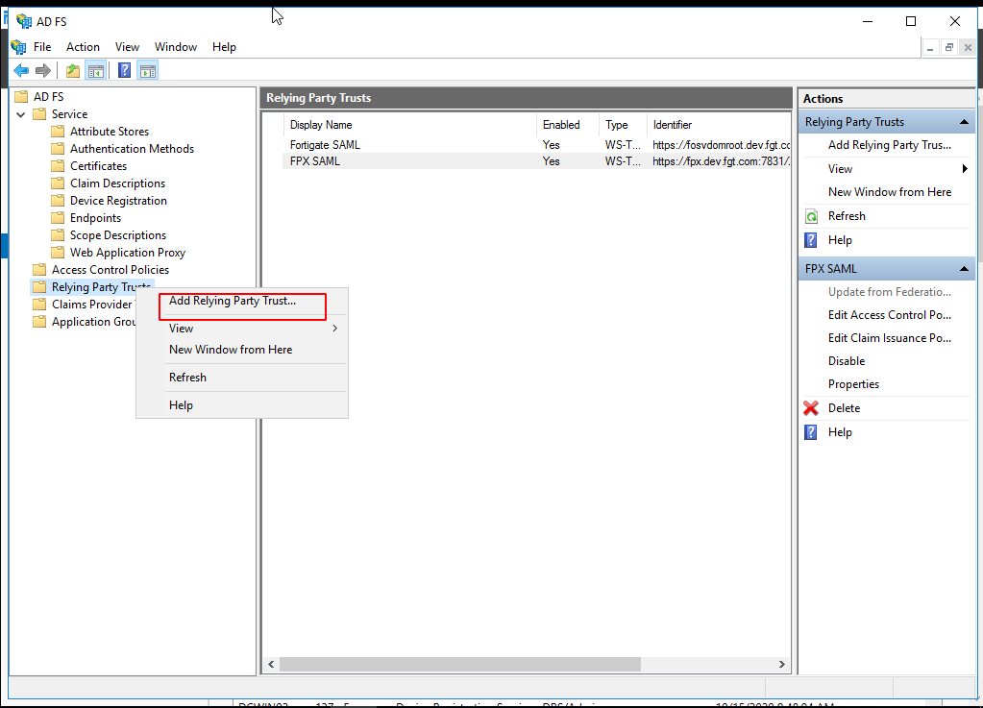Select Authentication Methods tree item
The width and height of the screenshot is (983, 708).
(x=132, y=149)
